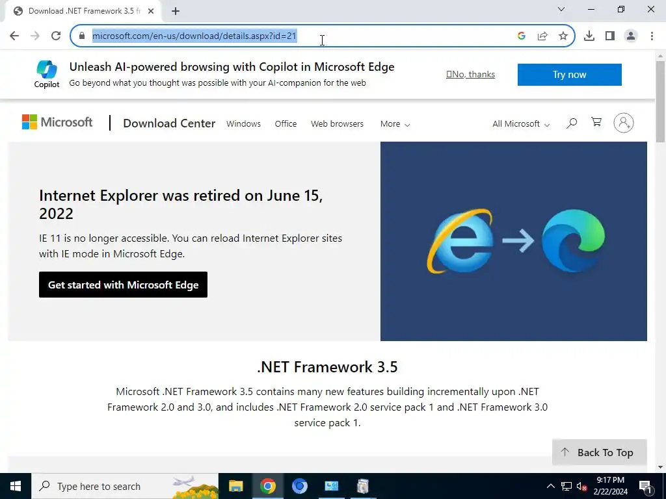Close the Download .NET Framework tab

click(151, 11)
